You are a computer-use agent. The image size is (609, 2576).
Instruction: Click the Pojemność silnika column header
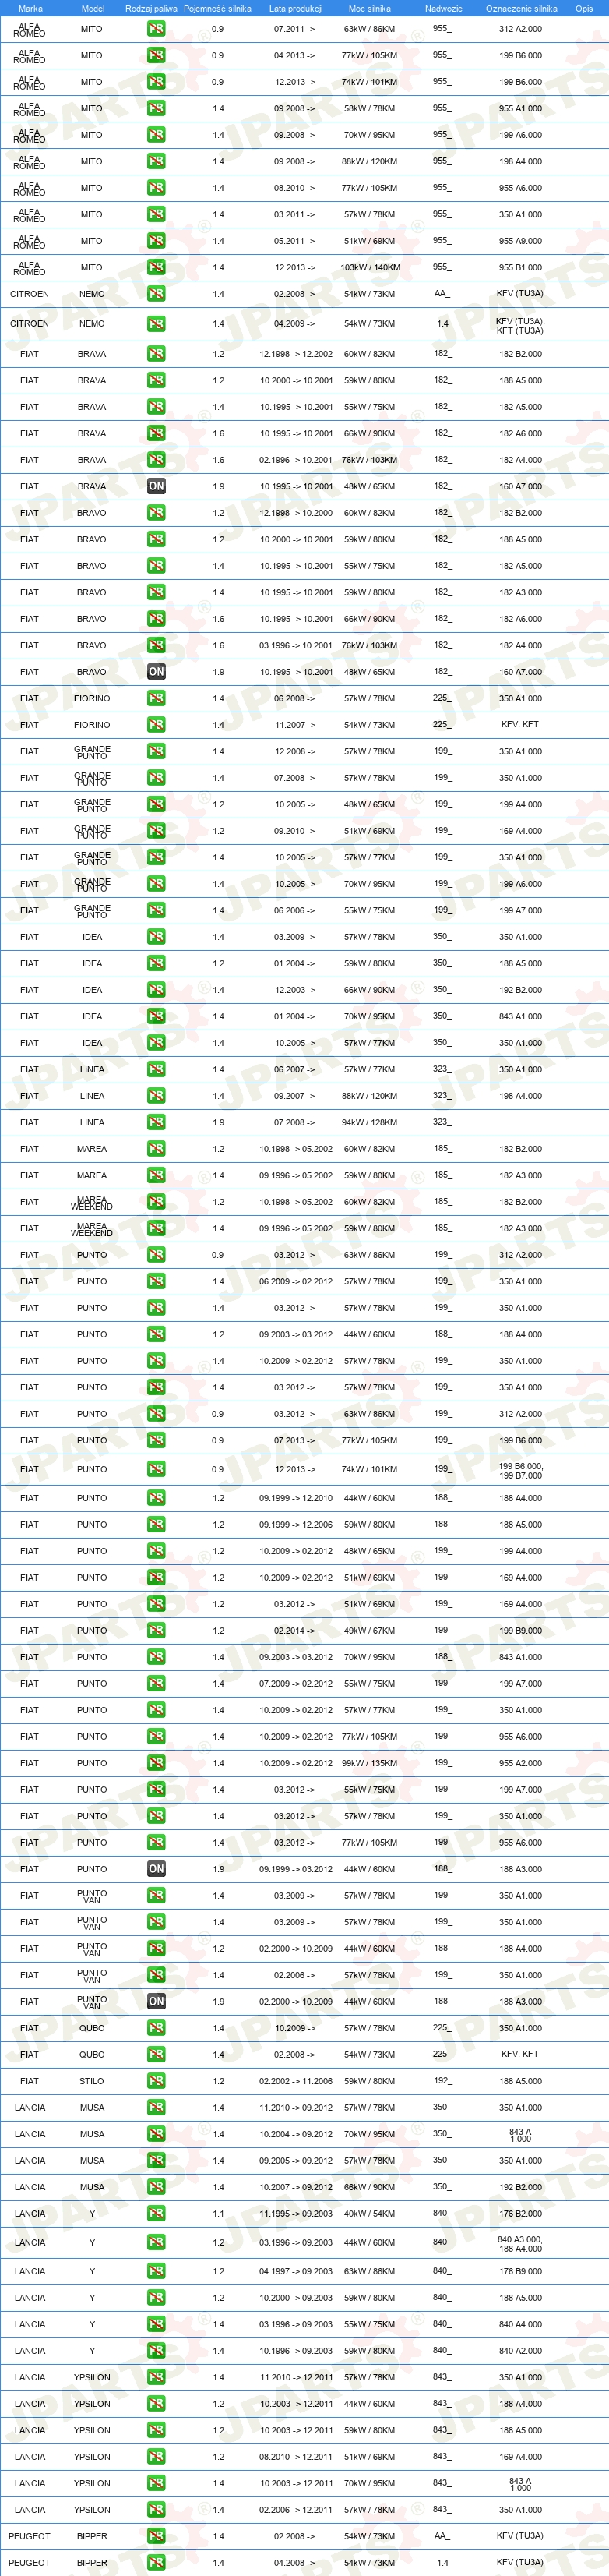click(x=217, y=8)
